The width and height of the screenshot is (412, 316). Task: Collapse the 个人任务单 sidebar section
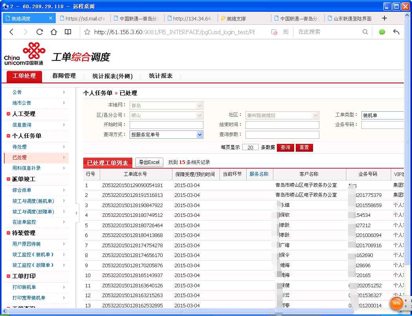click(x=8, y=136)
